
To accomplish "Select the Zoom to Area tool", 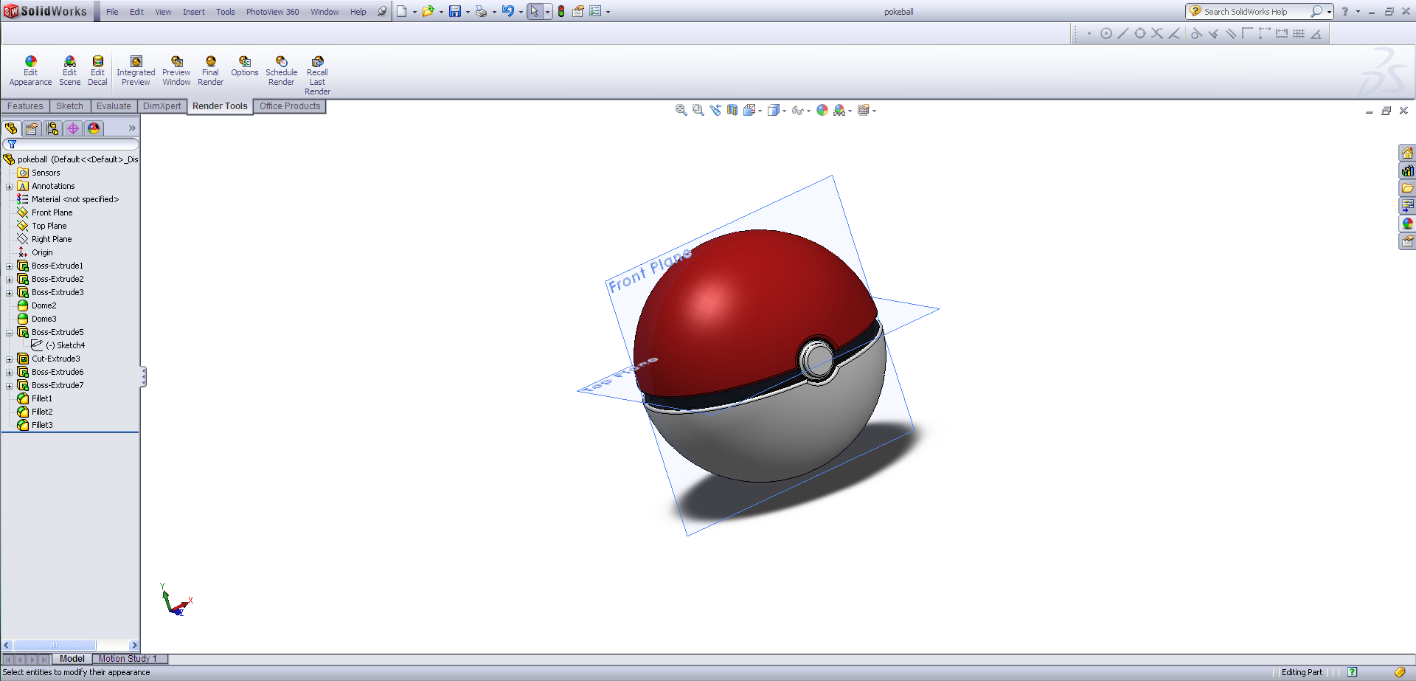I will click(698, 110).
